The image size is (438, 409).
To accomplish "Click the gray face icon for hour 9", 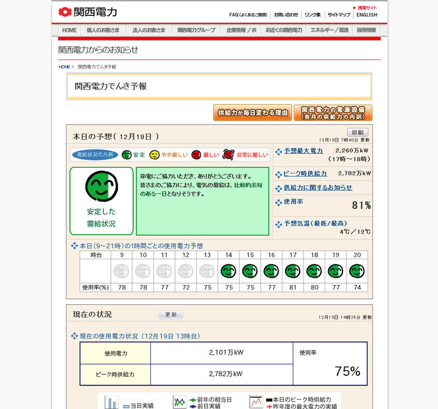I will 121,271.
